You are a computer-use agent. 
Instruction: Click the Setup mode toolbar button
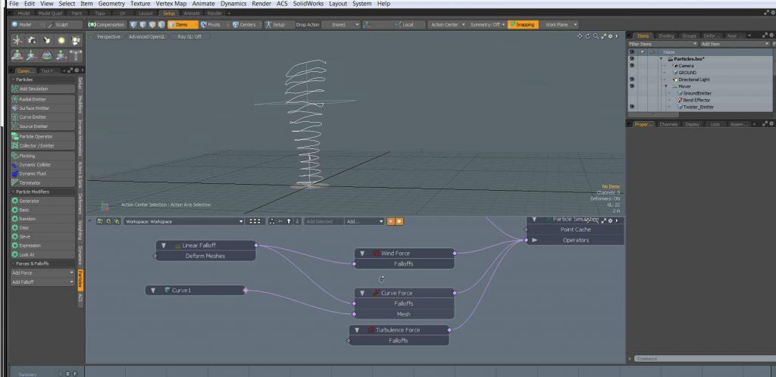277,24
